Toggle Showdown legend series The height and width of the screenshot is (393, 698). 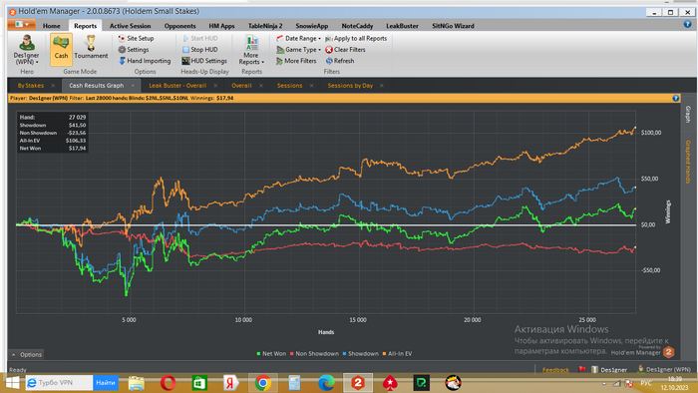361,354
